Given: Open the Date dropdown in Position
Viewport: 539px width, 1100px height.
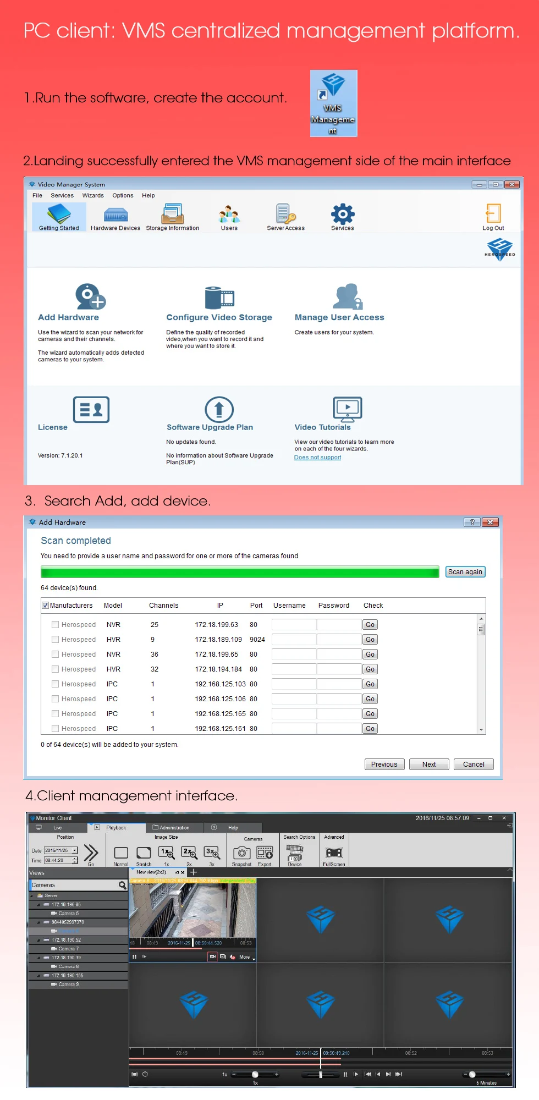Looking at the screenshot, I should (75, 850).
